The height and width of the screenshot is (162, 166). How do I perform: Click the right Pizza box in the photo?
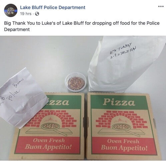(x=123, y=126)
